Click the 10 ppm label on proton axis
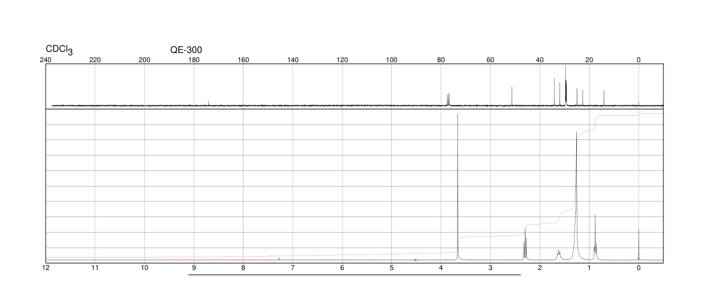This screenshot has height=304, width=706. click(145, 268)
